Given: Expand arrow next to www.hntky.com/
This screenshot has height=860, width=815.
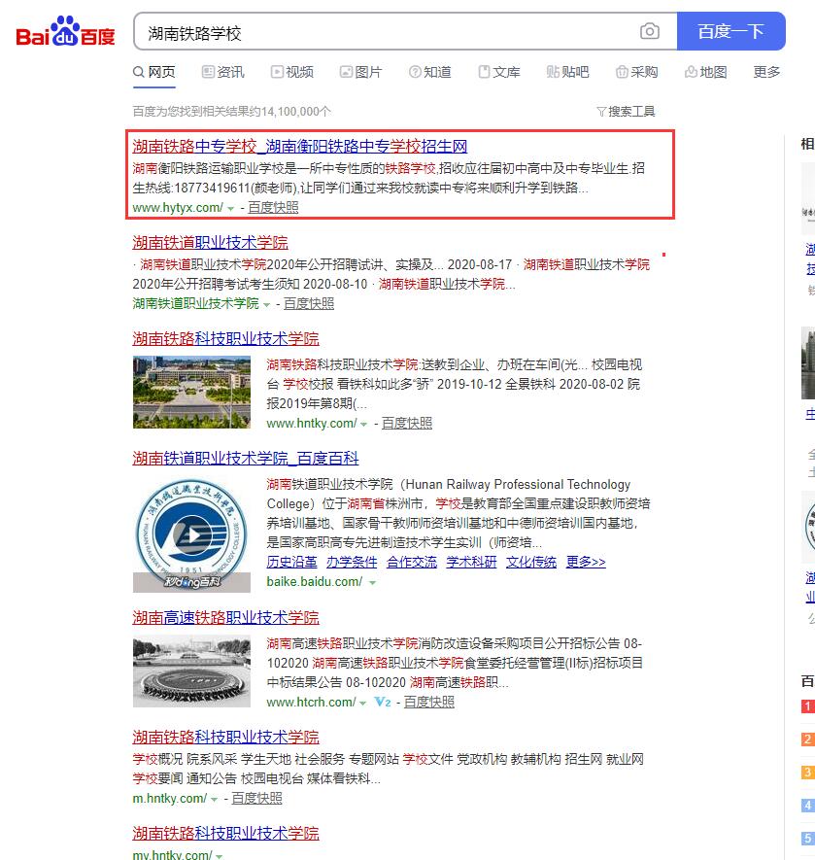Looking at the screenshot, I should [363, 425].
